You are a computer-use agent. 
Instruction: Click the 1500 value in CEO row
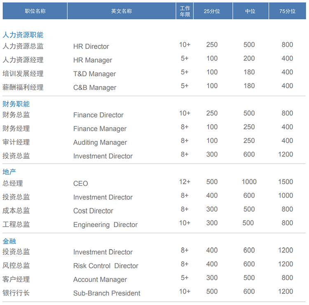point(287,182)
